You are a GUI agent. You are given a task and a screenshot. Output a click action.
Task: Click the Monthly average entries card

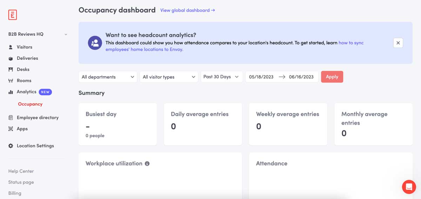point(373,124)
